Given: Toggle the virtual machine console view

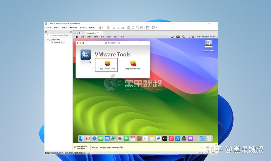Looking at the screenshot, I should point(148,28).
